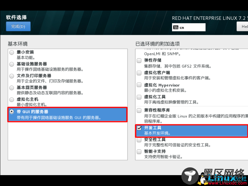The width and height of the screenshot is (248, 186).
Task: Click the cn keyboard layout indicator
Action: (189, 27)
